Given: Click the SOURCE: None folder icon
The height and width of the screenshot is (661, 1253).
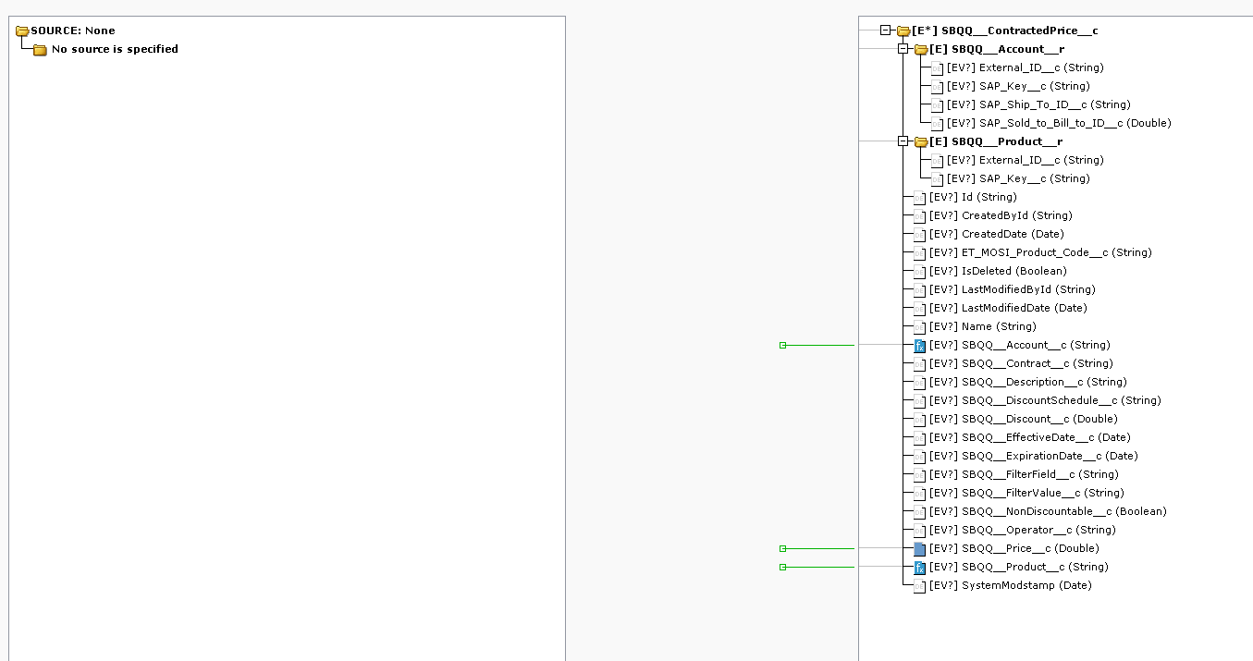Looking at the screenshot, I should coord(22,31).
